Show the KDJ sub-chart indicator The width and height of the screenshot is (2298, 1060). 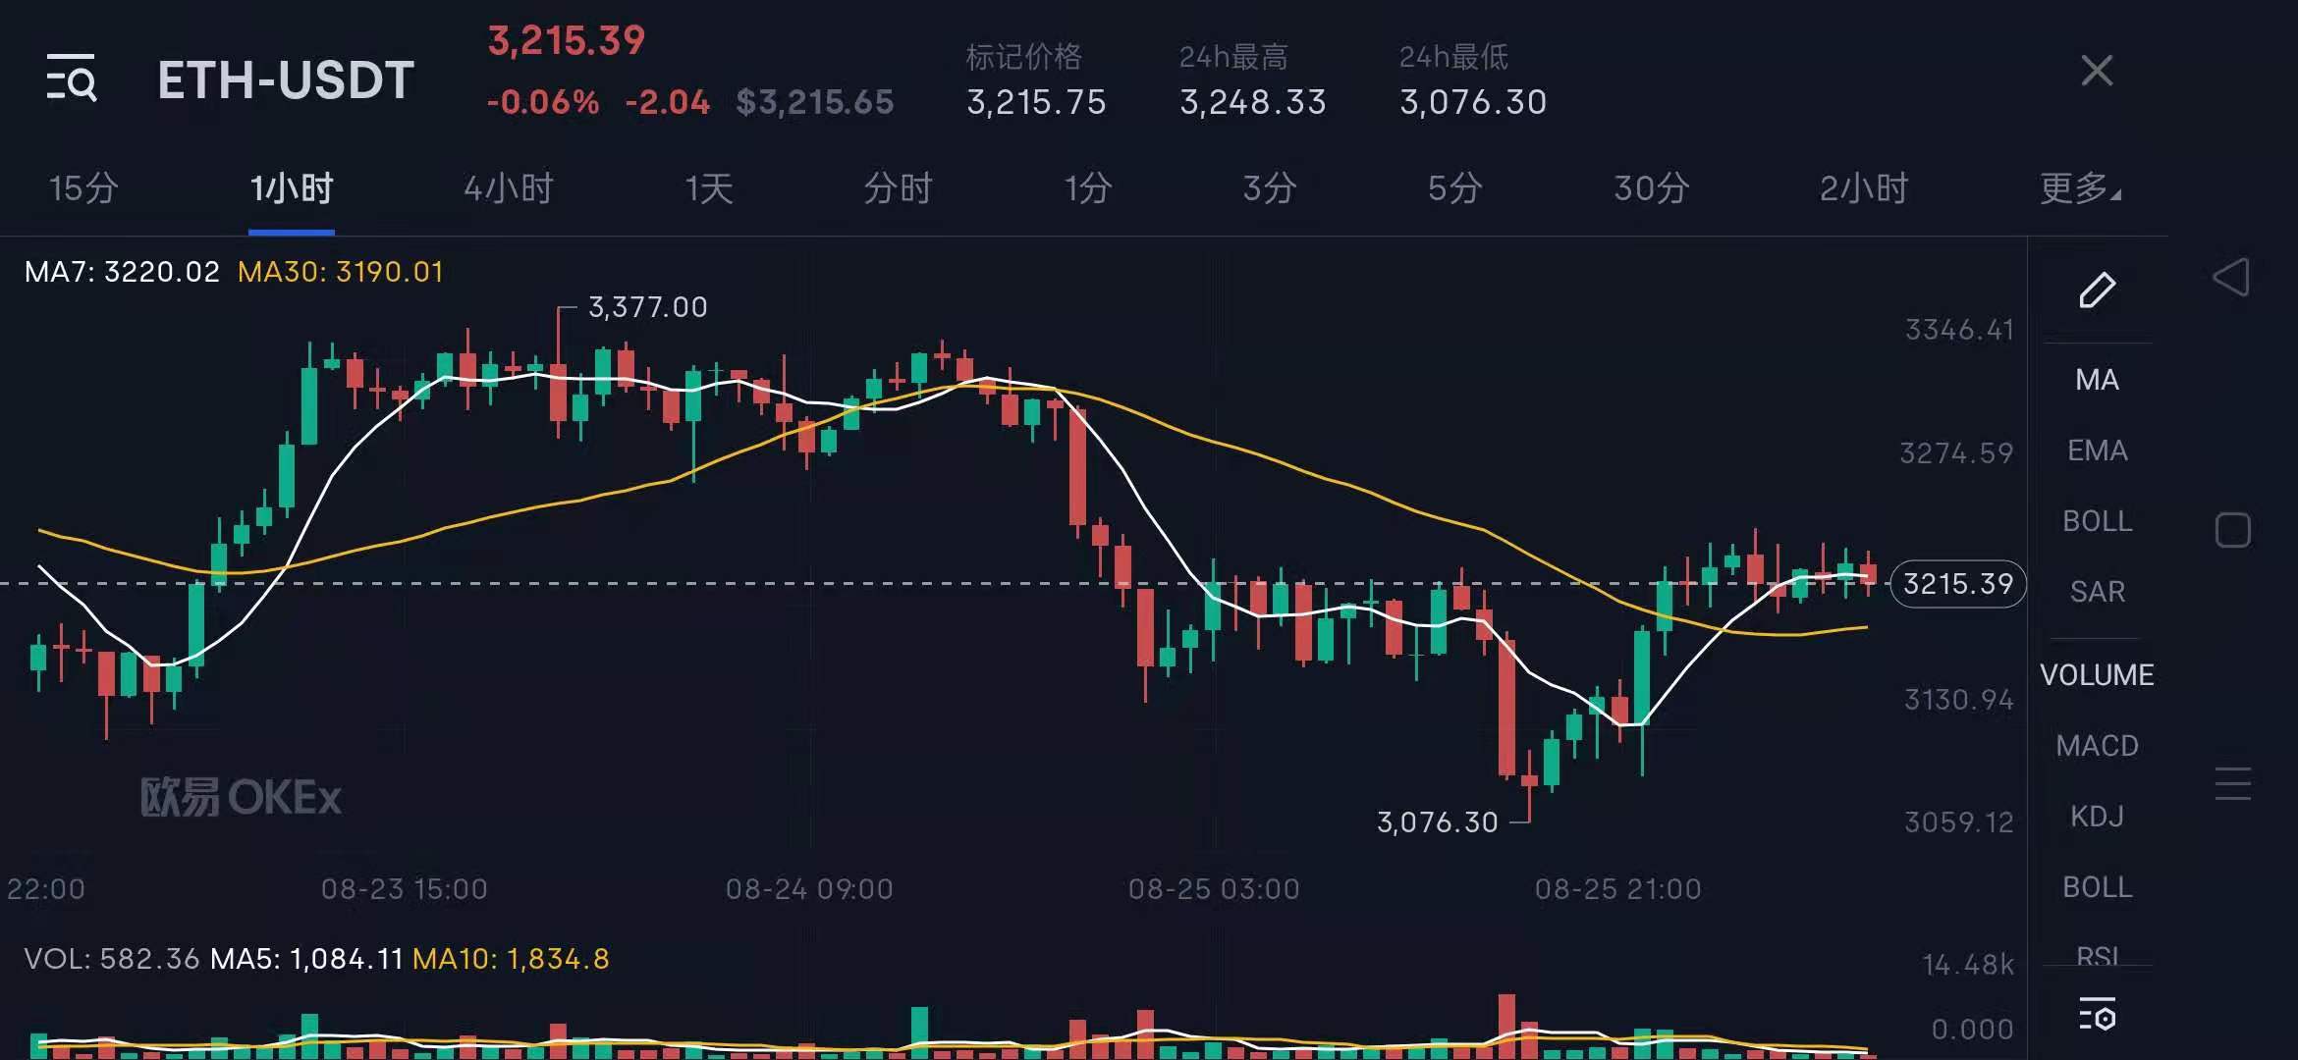(x=2097, y=817)
